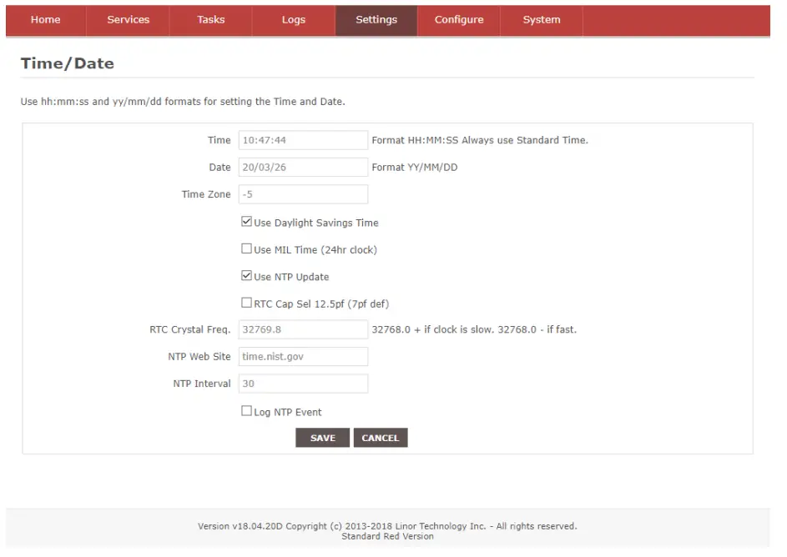The width and height of the screenshot is (787, 557).
Task: Click the Time input field
Action: click(303, 140)
